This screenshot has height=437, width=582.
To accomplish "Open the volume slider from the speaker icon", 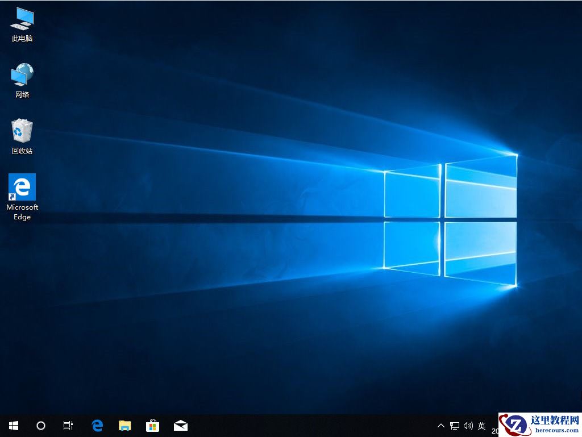I will click(468, 425).
